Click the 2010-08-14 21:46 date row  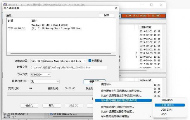150,60
